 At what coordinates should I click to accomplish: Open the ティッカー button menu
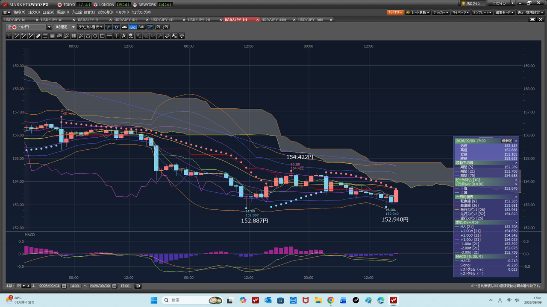pyautogui.click(x=441, y=13)
